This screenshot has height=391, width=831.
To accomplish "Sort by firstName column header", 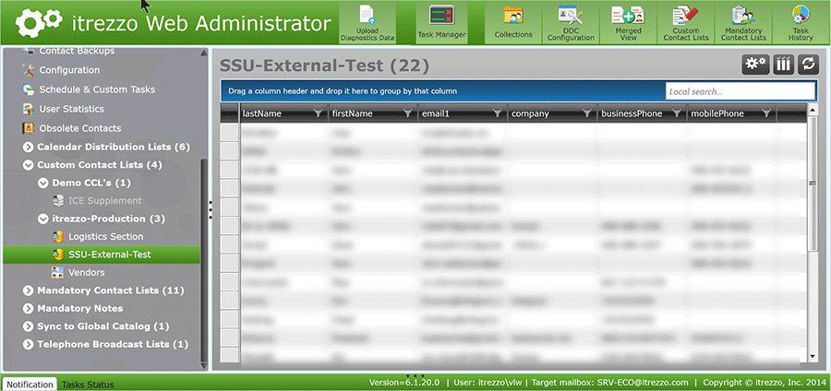I will [x=352, y=113].
